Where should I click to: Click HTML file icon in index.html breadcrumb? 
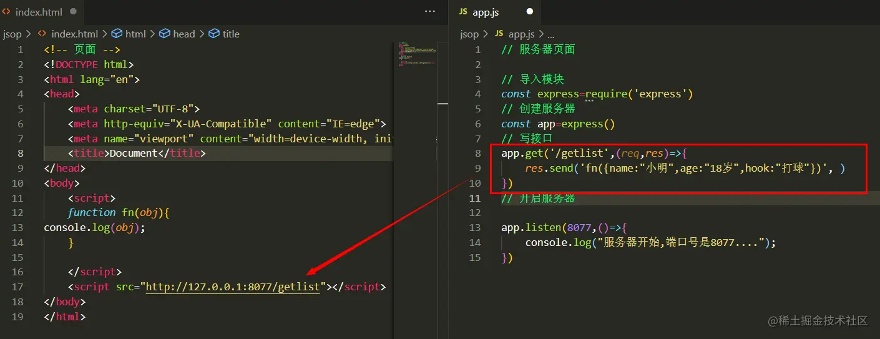click(x=42, y=34)
